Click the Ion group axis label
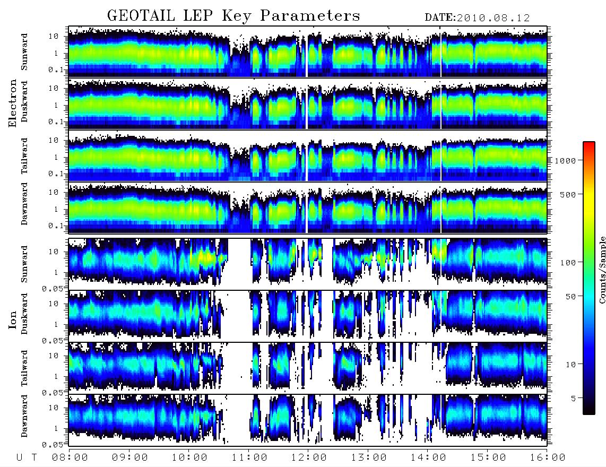The height and width of the screenshot is (467, 606). coord(12,320)
